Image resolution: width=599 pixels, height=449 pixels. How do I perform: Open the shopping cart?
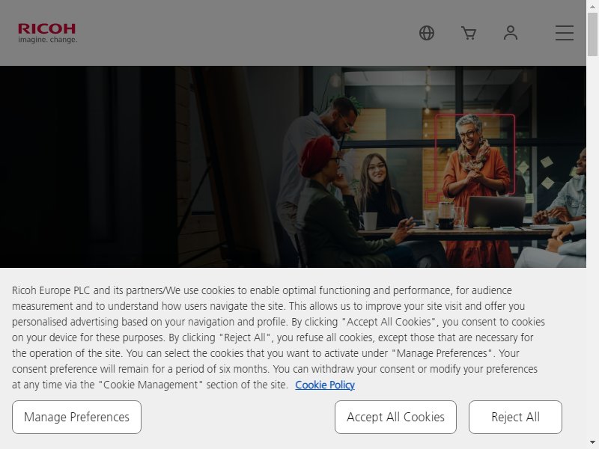pyautogui.click(x=469, y=33)
